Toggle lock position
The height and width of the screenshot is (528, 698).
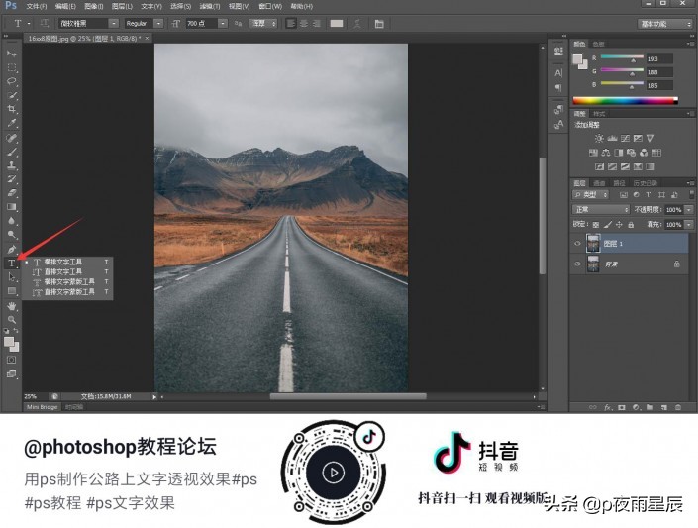click(619, 225)
